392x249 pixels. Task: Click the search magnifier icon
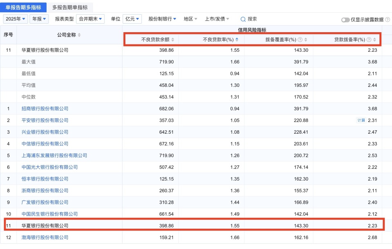click(243, 19)
